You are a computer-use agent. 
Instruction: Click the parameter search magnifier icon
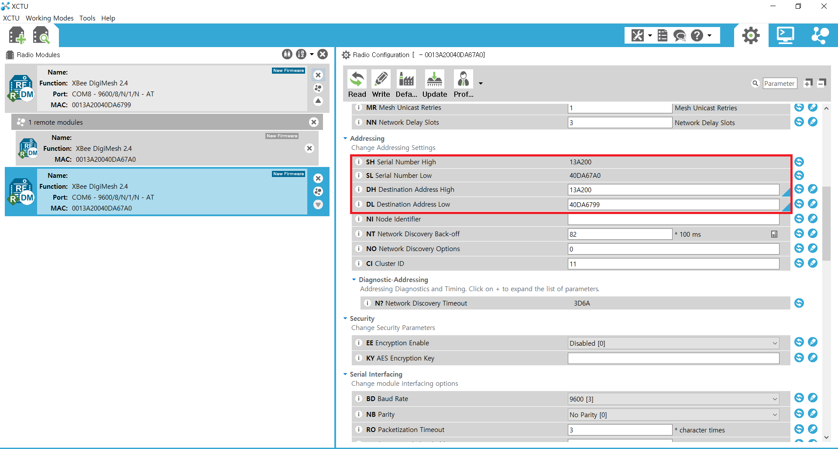(x=755, y=83)
